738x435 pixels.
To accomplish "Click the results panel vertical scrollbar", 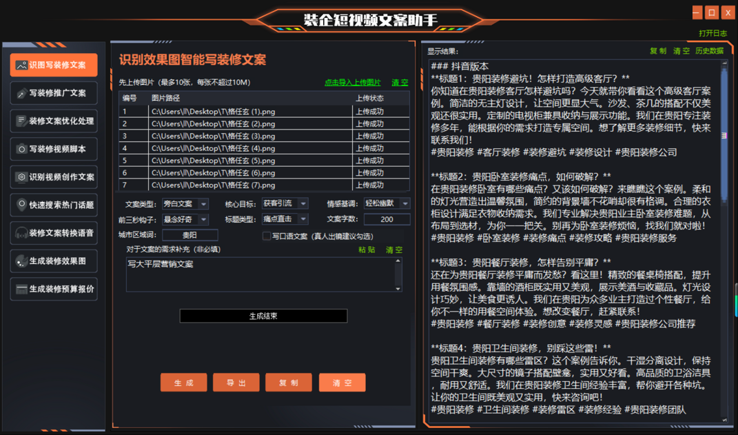I will (x=724, y=136).
